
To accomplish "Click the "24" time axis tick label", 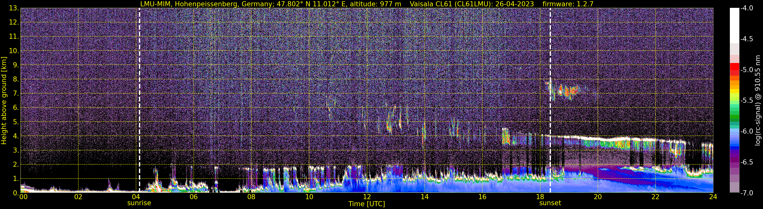I will point(713,197).
